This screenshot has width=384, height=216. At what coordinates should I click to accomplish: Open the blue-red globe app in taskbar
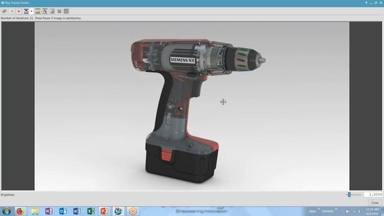tap(118, 211)
